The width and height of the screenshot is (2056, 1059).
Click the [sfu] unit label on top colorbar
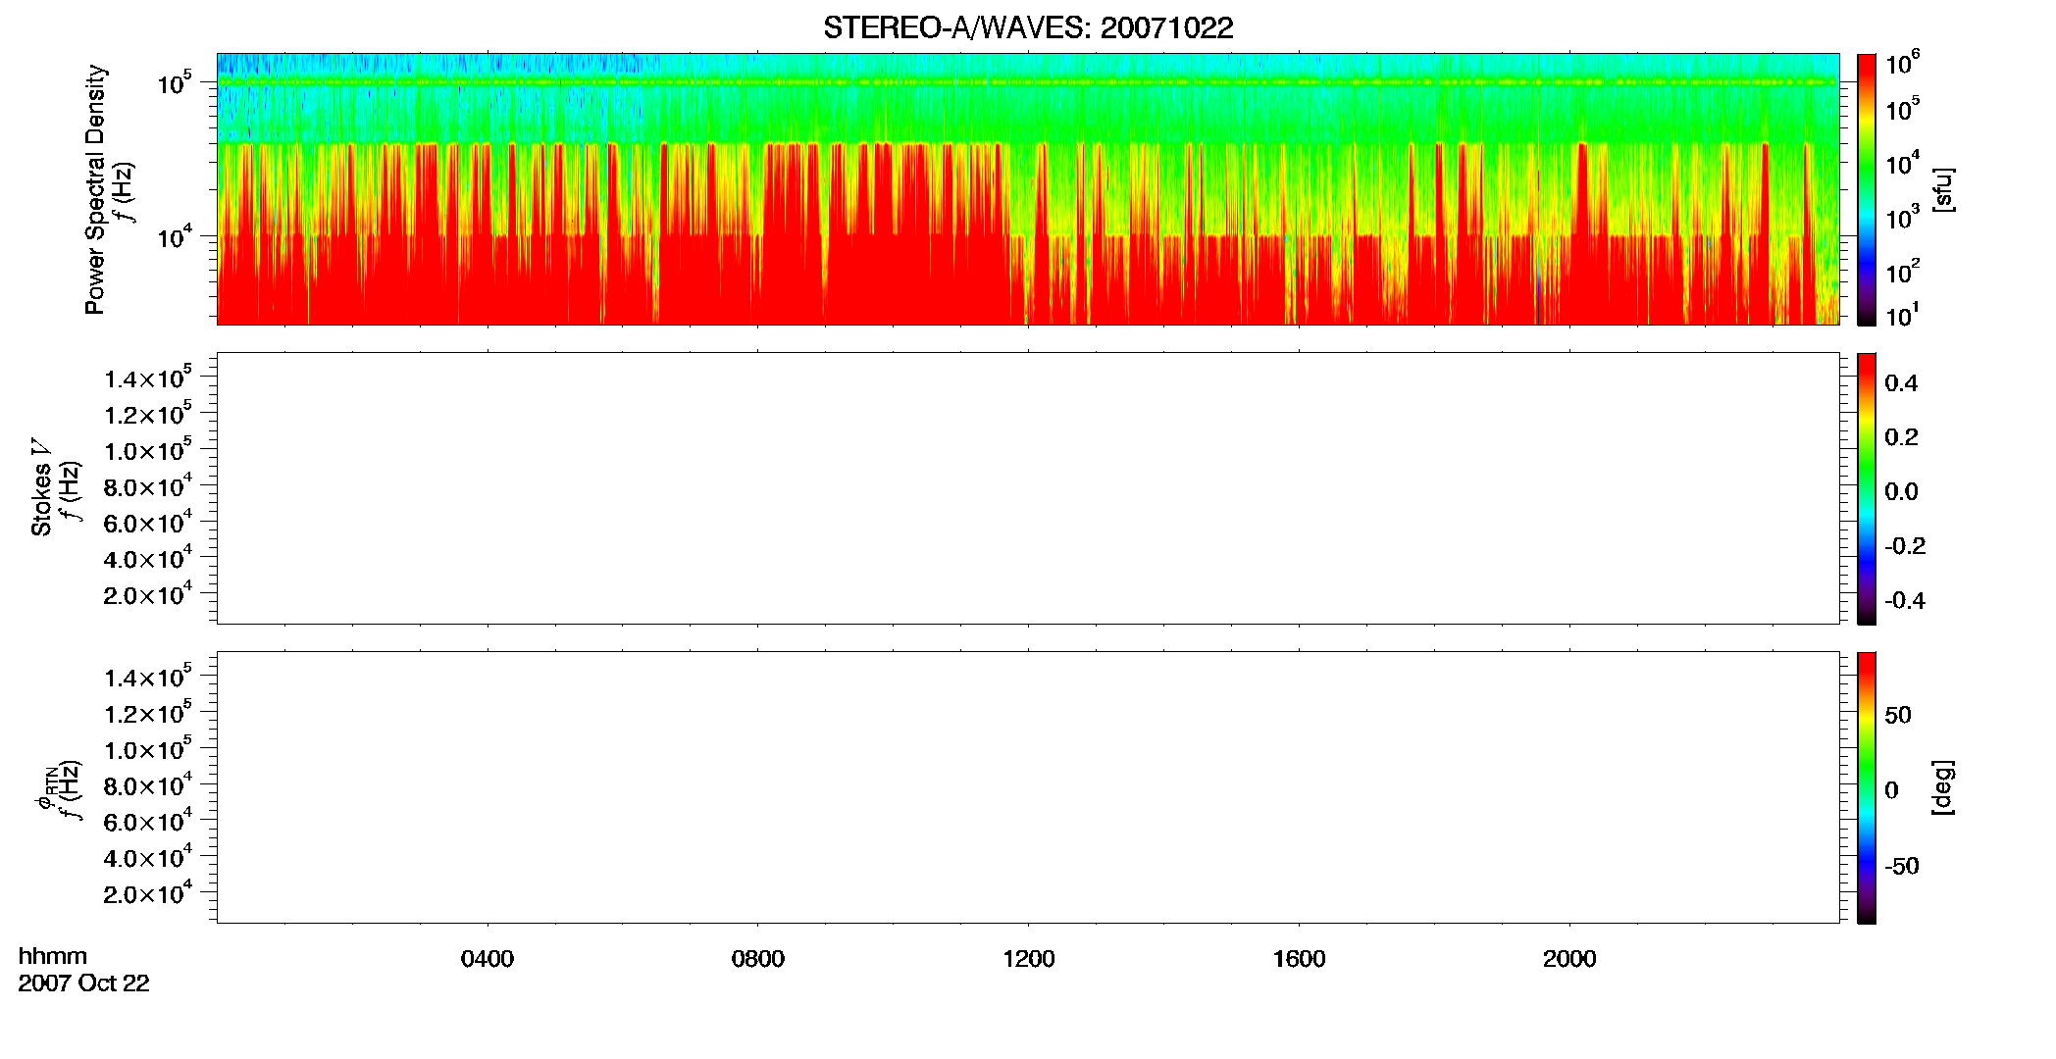tap(1942, 189)
